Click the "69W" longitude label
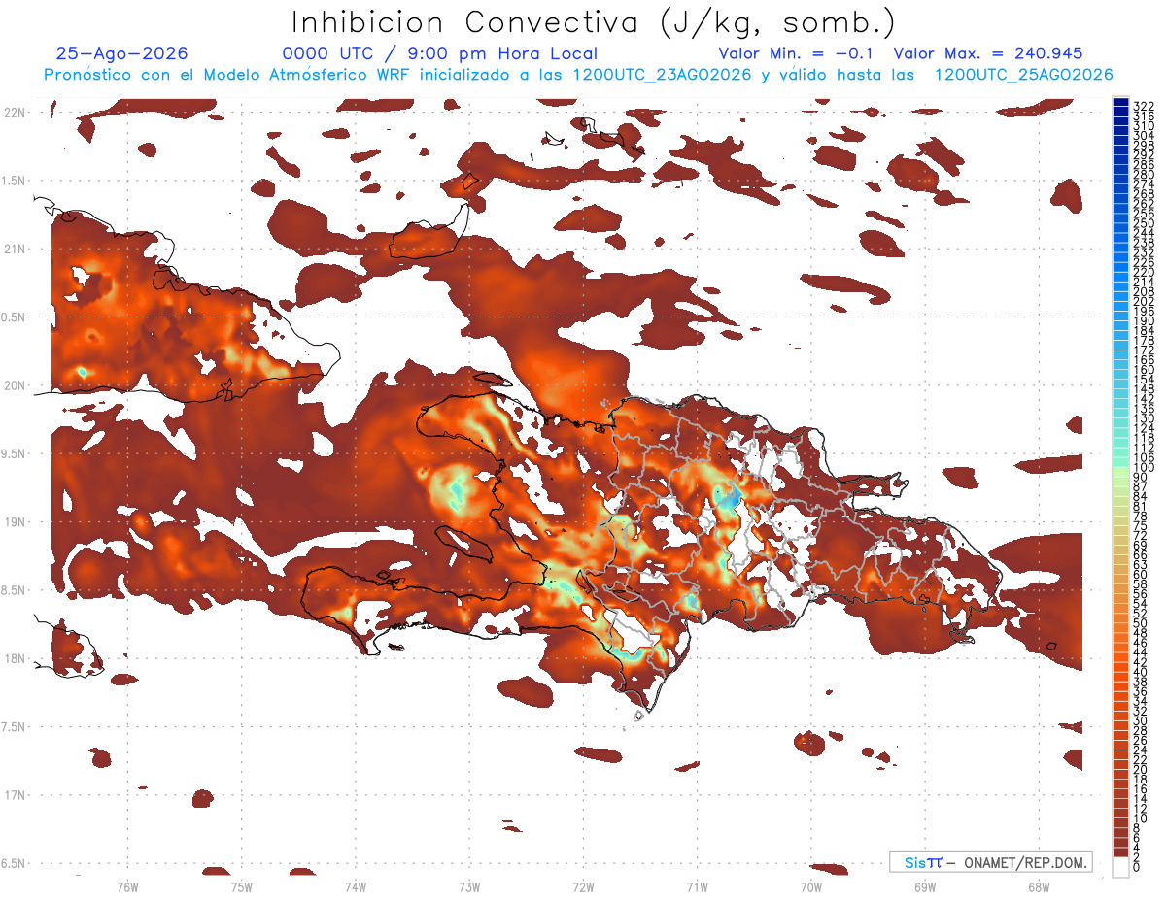Image resolution: width=1166 pixels, height=900 pixels. point(924,886)
